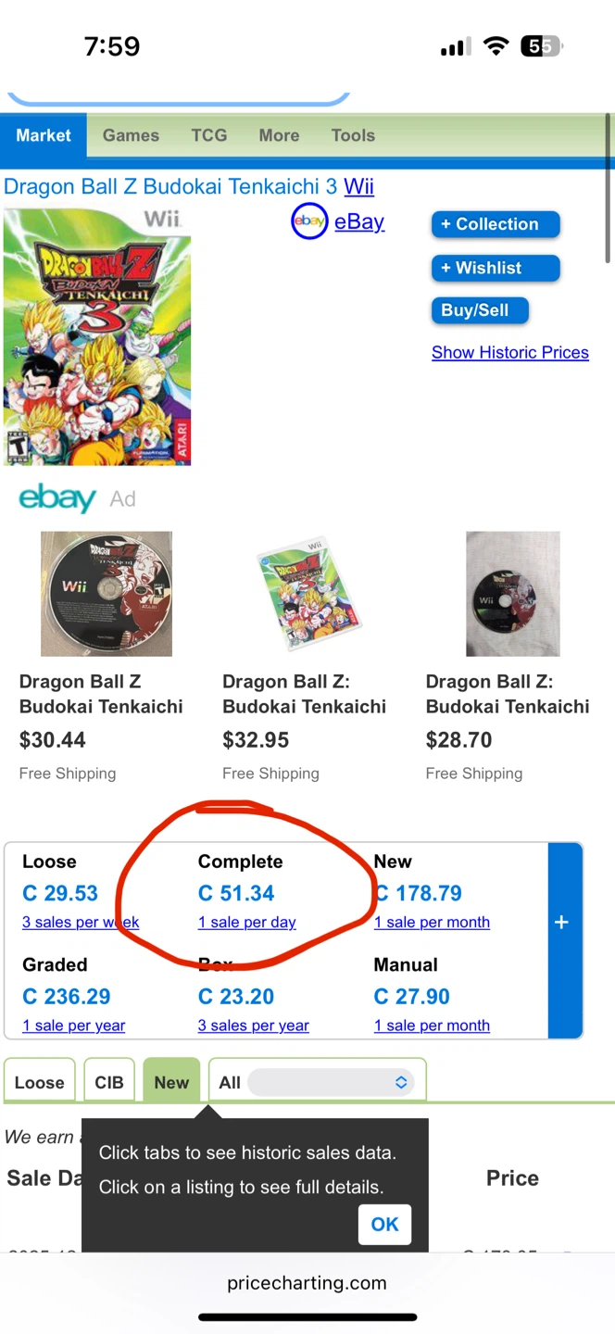Open the boxed game listing thumbnail at $32.95
The image size is (615, 1334).
coord(308,594)
